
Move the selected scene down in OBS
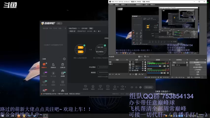119,74
